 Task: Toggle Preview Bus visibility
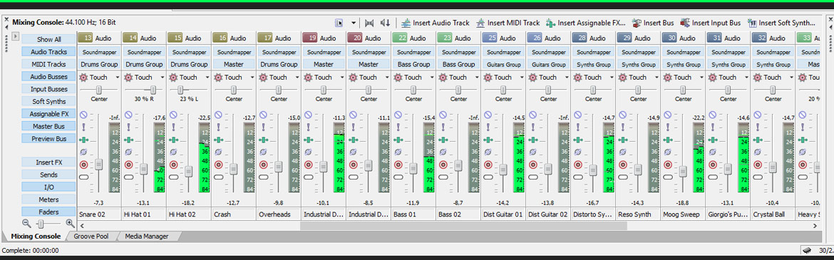coord(49,138)
